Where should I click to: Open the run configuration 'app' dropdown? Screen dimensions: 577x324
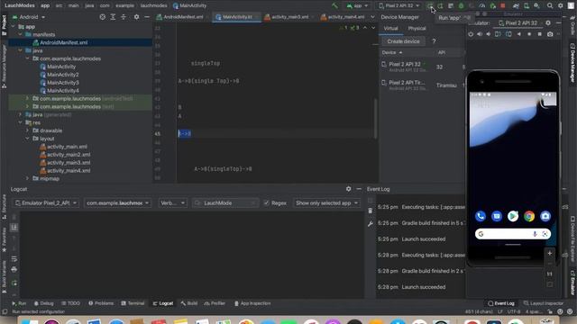(x=357, y=5)
